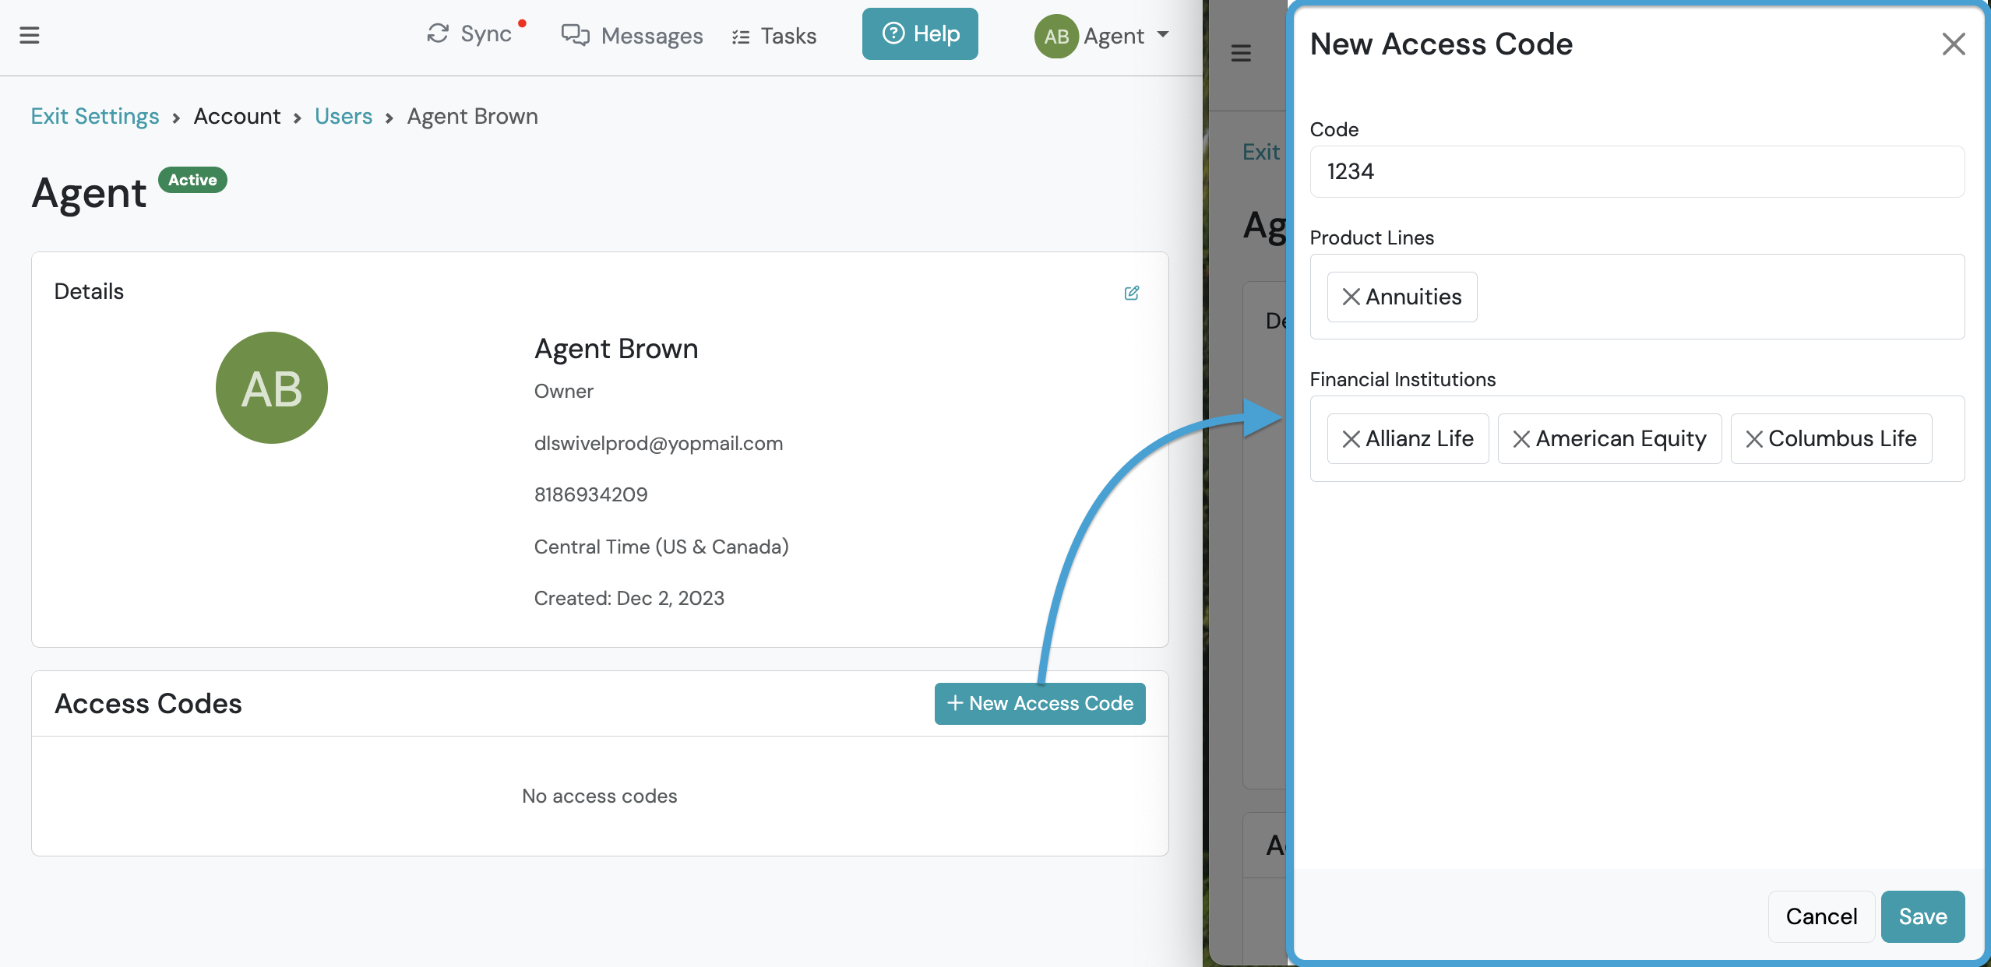Click the large AB profile avatar
1991x967 pixels.
pyautogui.click(x=272, y=388)
